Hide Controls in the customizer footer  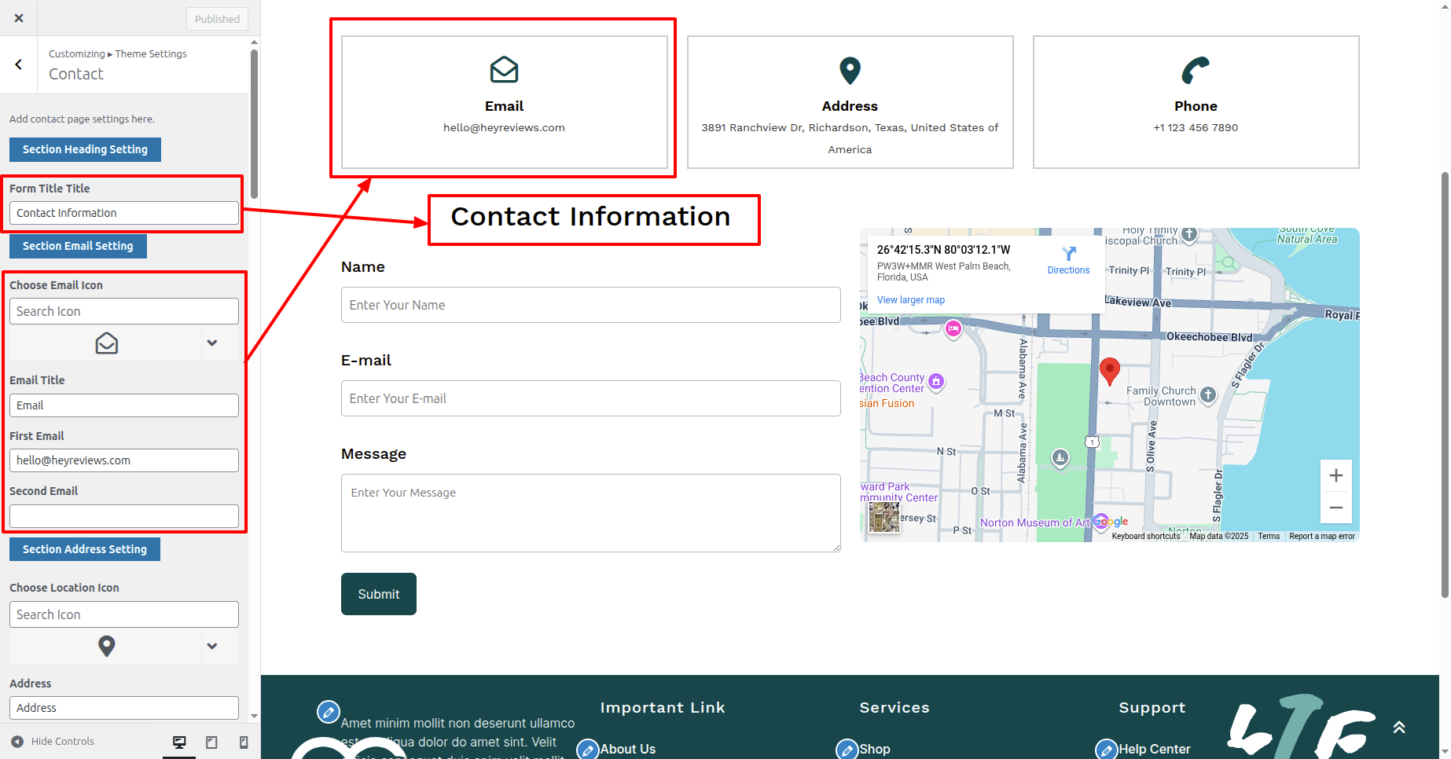(53, 742)
